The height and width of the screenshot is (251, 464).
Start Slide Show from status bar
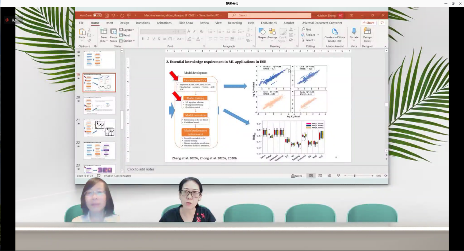[x=338, y=176]
